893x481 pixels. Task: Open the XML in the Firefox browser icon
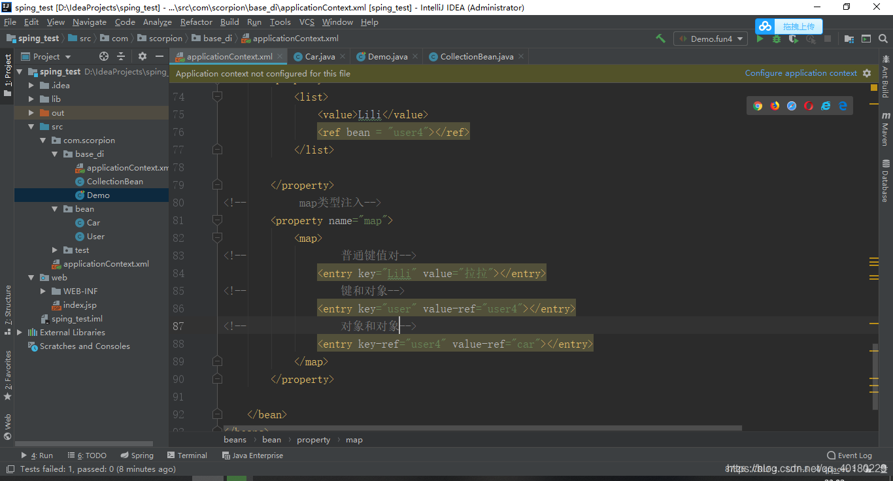[x=775, y=106]
